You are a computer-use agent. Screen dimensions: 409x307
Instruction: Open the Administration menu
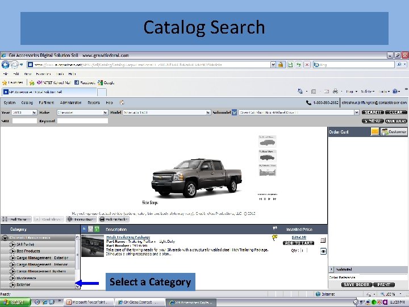point(70,102)
